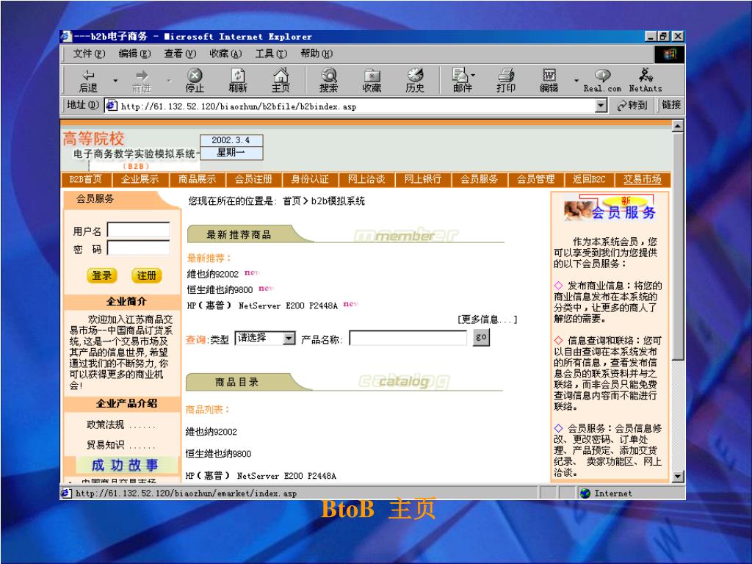The height and width of the screenshot is (564, 752).
Task: Open recommended product 恒生维也纳9800
Action: [x=220, y=289]
